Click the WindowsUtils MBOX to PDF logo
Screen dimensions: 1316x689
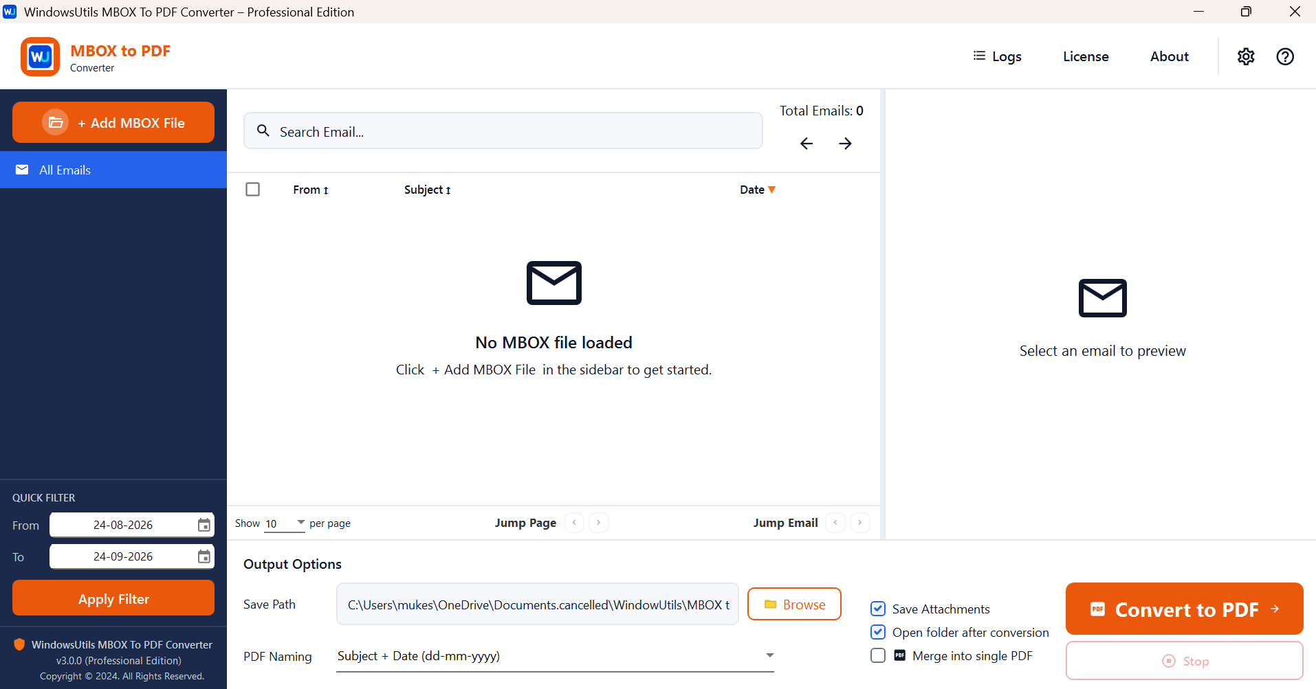tap(40, 56)
